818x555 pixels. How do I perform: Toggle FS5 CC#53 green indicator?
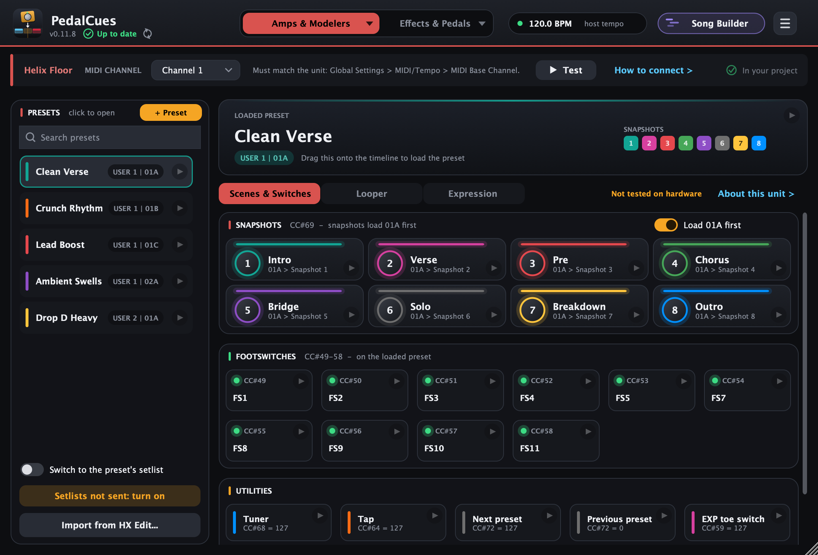pyautogui.click(x=619, y=380)
